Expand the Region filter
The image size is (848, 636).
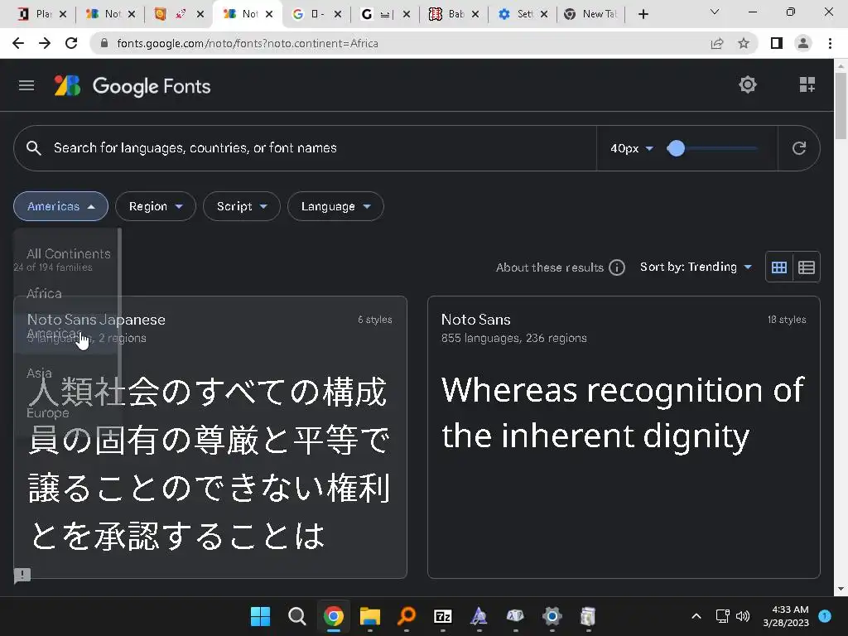(x=155, y=206)
